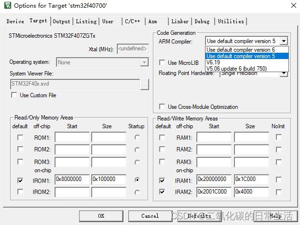
Task: Enable Use Cross-Module Optimization
Action: [162, 106]
